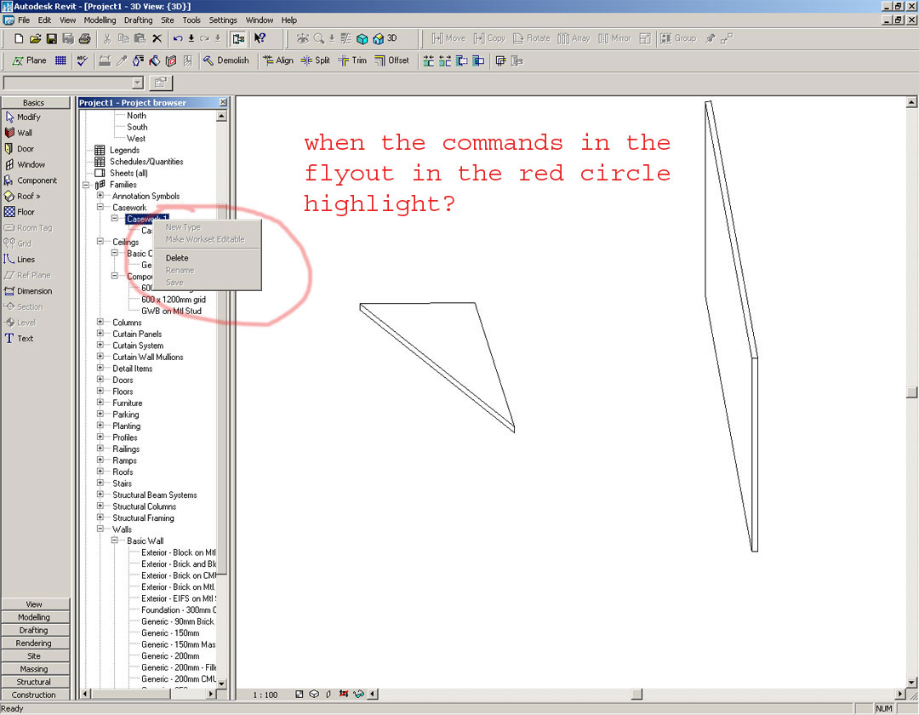Viewport: 919px width, 715px height.
Task: Switch to the Construction design bar tab
Action: [34, 695]
